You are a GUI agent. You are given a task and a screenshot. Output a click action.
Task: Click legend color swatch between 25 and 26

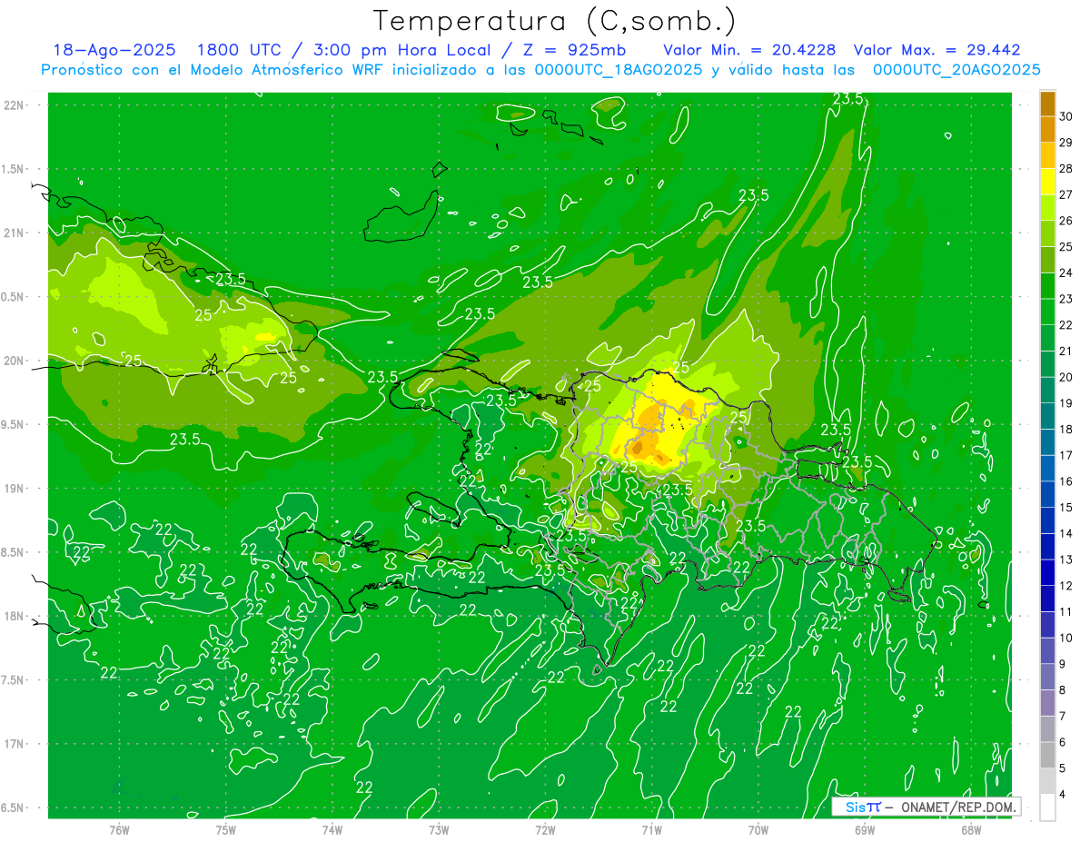(x=1048, y=233)
